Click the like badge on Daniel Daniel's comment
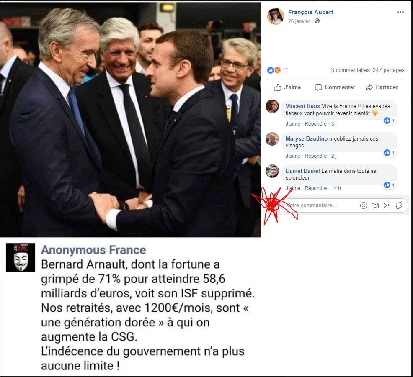The image size is (413, 377). click(x=389, y=185)
